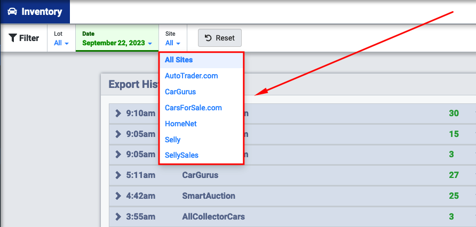Choose AutoTrader.com in site list
The width and height of the screenshot is (476, 227).
(x=201, y=76)
